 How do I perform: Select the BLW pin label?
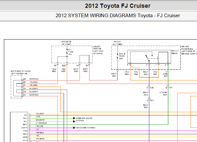[x=25, y=137]
